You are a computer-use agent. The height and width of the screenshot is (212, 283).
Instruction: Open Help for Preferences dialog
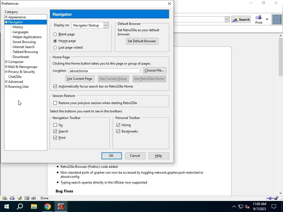[x=158, y=156]
